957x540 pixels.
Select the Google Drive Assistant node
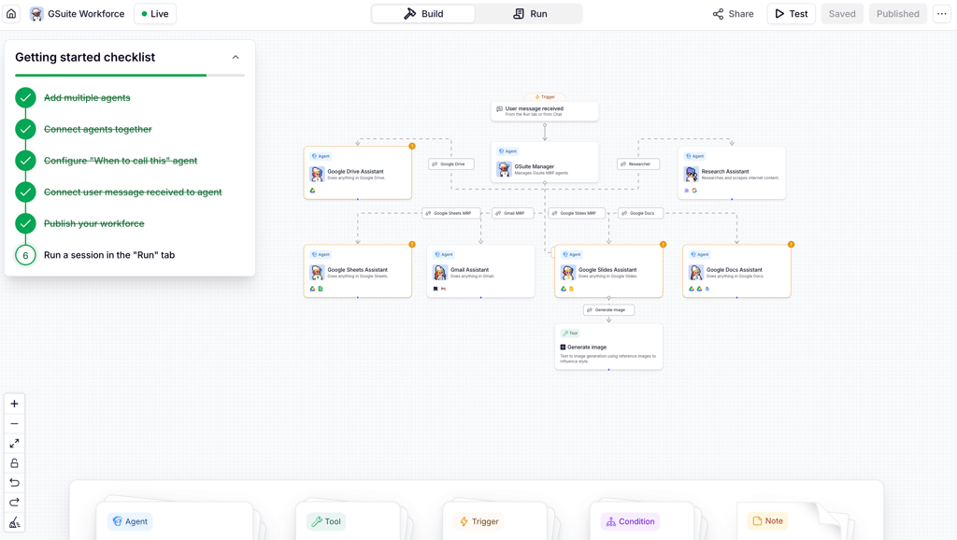[x=358, y=173]
